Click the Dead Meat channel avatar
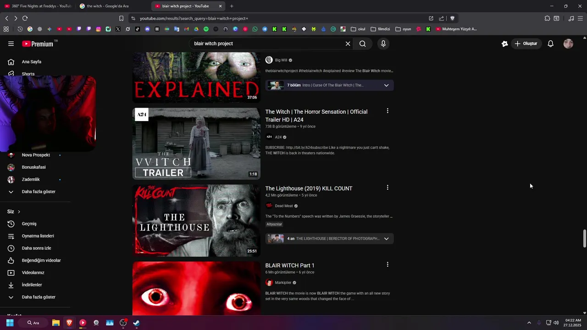This screenshot has height=330, width=587. click(x=269, y=206)
